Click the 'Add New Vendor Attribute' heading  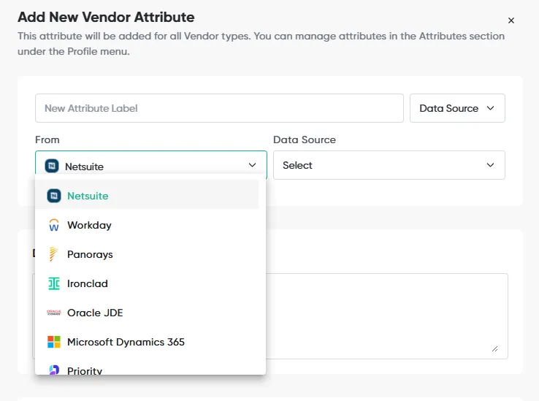pos(106,17)
